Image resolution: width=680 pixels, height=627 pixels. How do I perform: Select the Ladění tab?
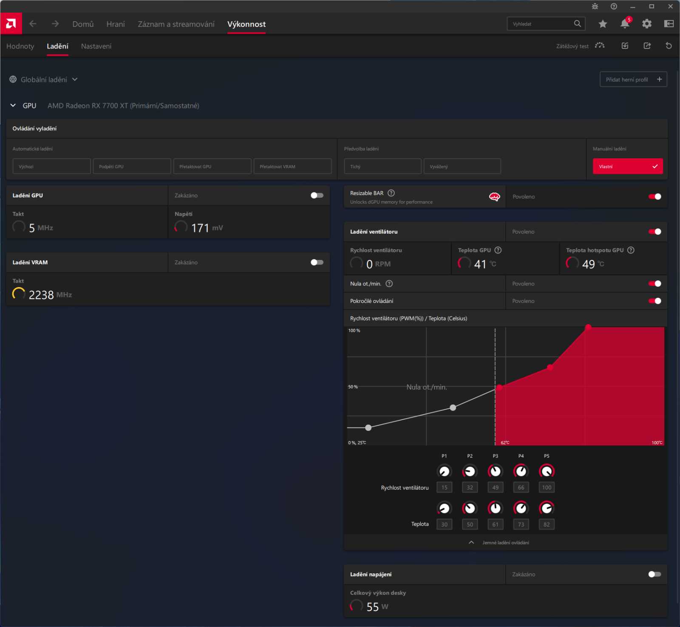coord(57,46)
